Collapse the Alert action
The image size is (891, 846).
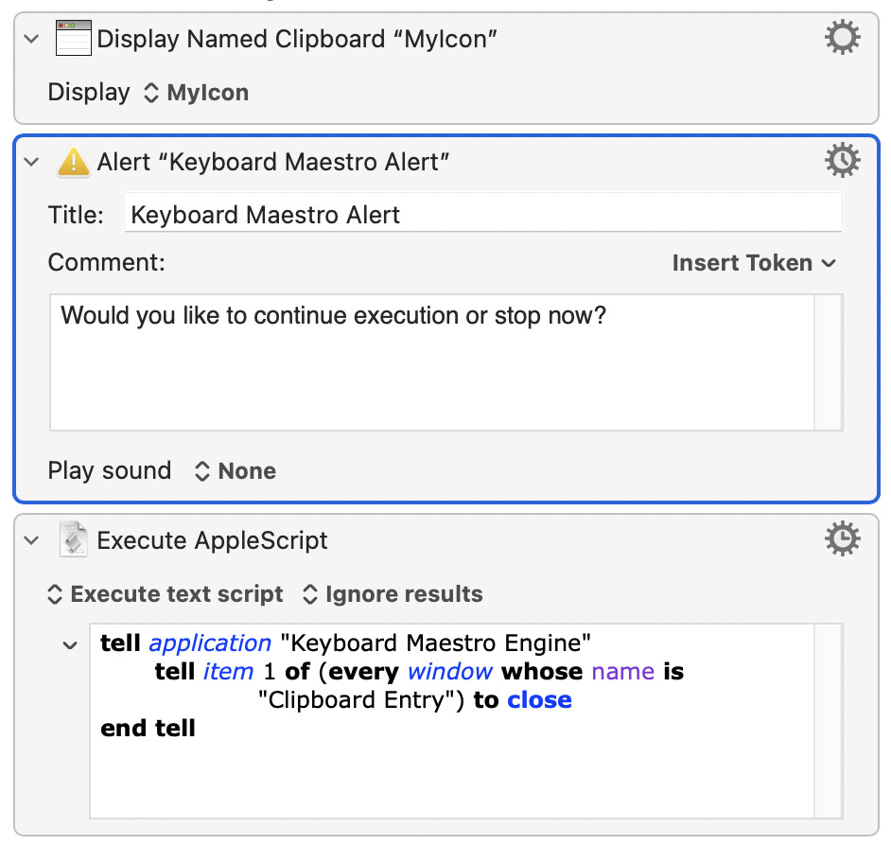point(32,162)
